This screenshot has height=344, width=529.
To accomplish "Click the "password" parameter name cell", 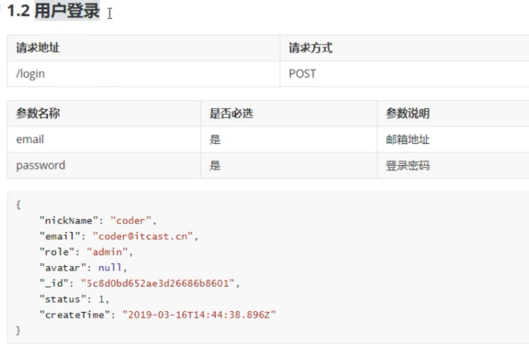I will (40, 165).
